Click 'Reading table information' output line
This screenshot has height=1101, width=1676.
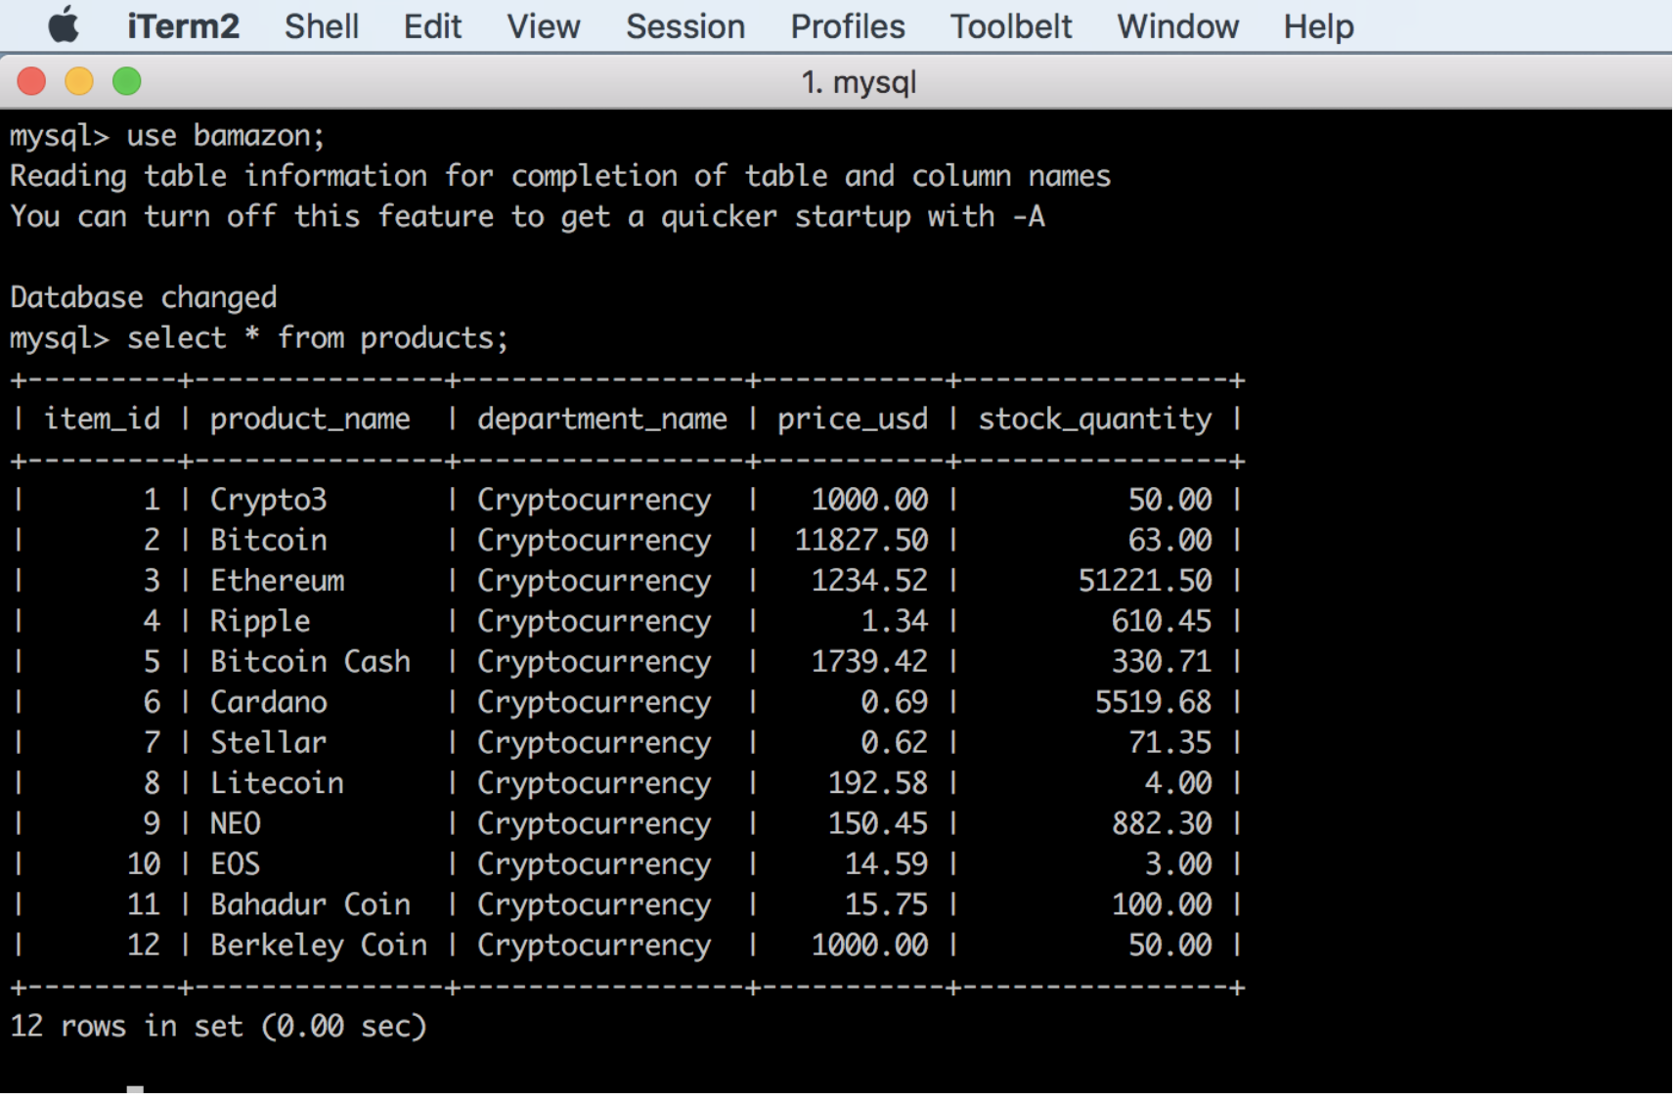click(560, 176)
